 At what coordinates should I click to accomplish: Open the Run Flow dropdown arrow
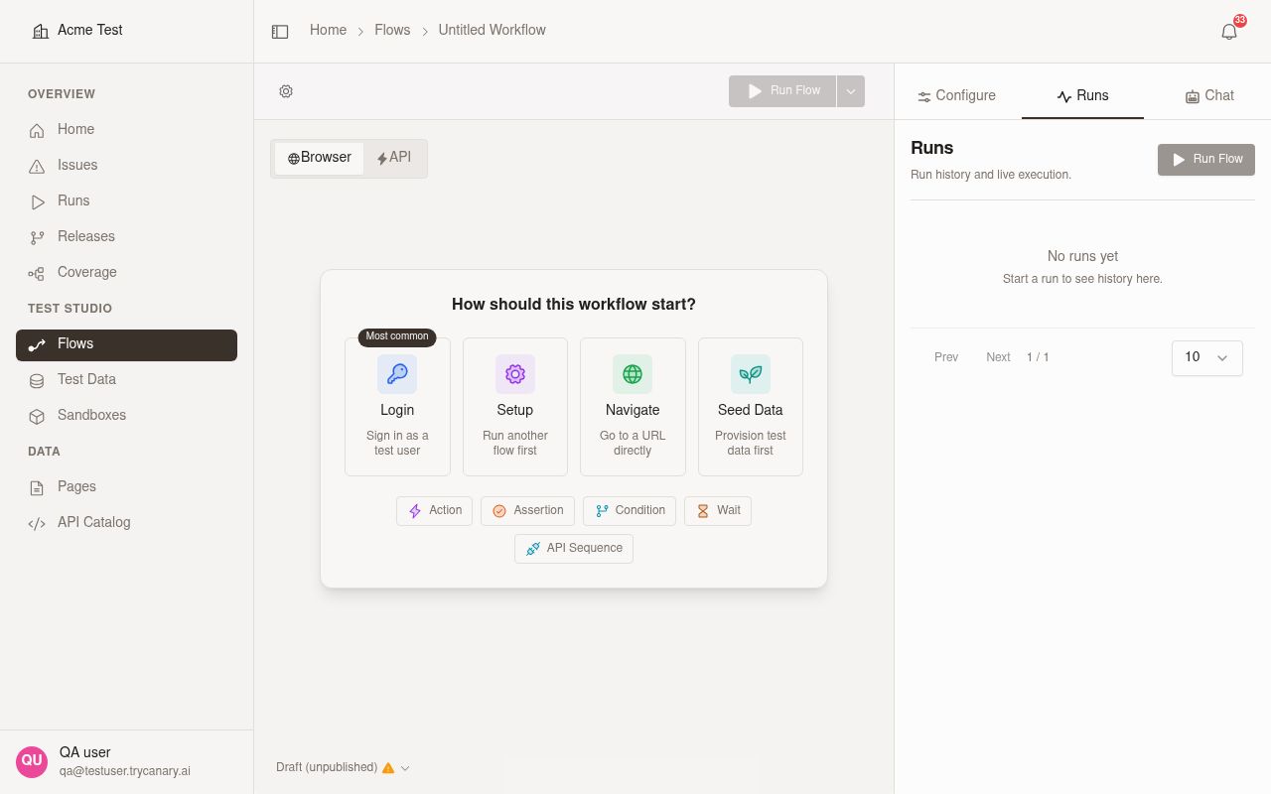(851, 91)
